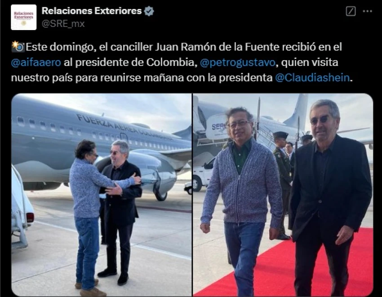Open the Relaciones Exteriores profile avatar

[x=24, y=17]
